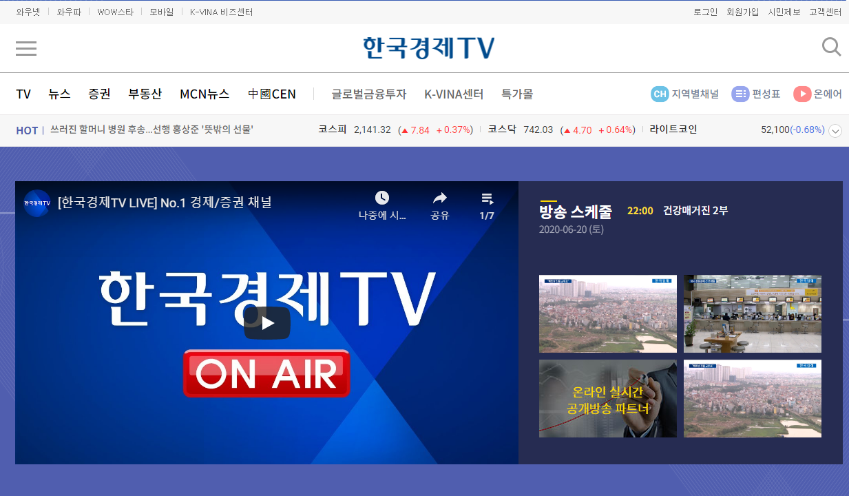Click the 온에어 label
This screenshot has width=849, height=496.
coord(828,94)
